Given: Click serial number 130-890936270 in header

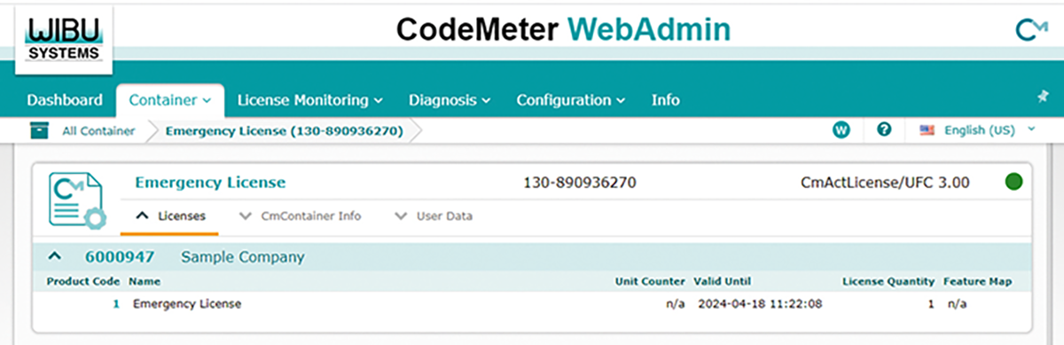Looking at the screenshot, I should pyautogui.click(x=580, y=183).
